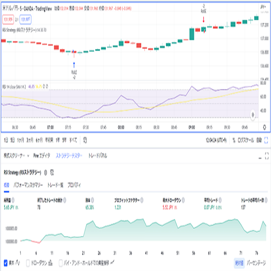Toggle chart fullscreen icon beside 自動
This screenshot has height=271, width=271.
pos(266,140)
